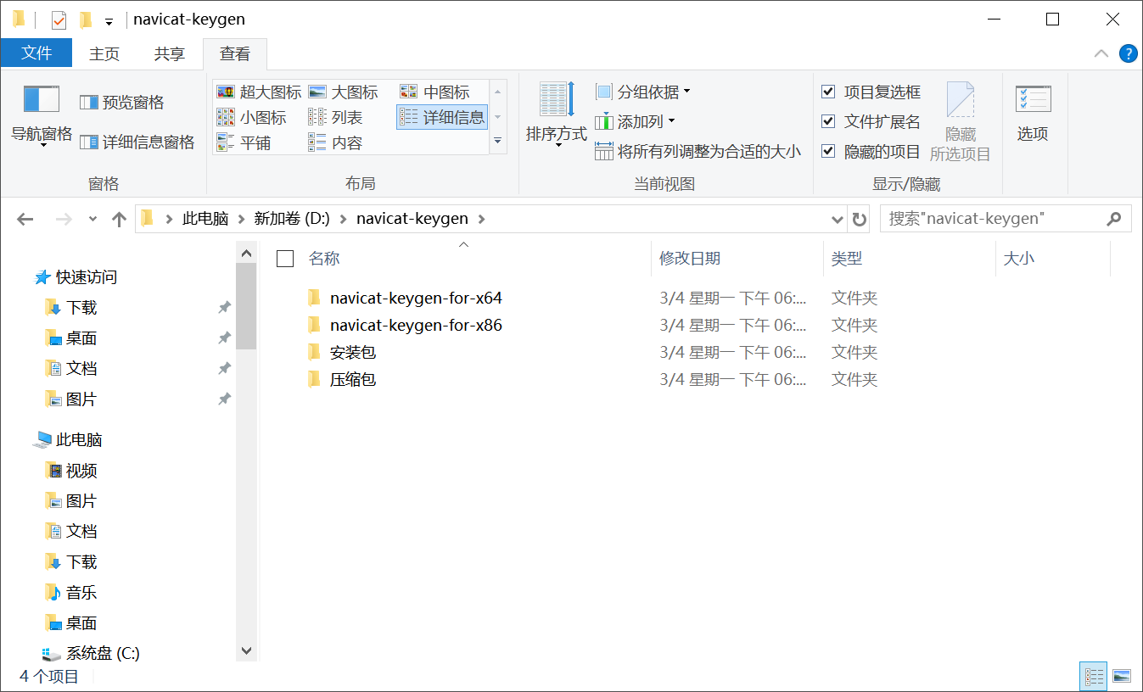
Task: Open 视频 in the navigation pane
Action: (x=81, y=471)
